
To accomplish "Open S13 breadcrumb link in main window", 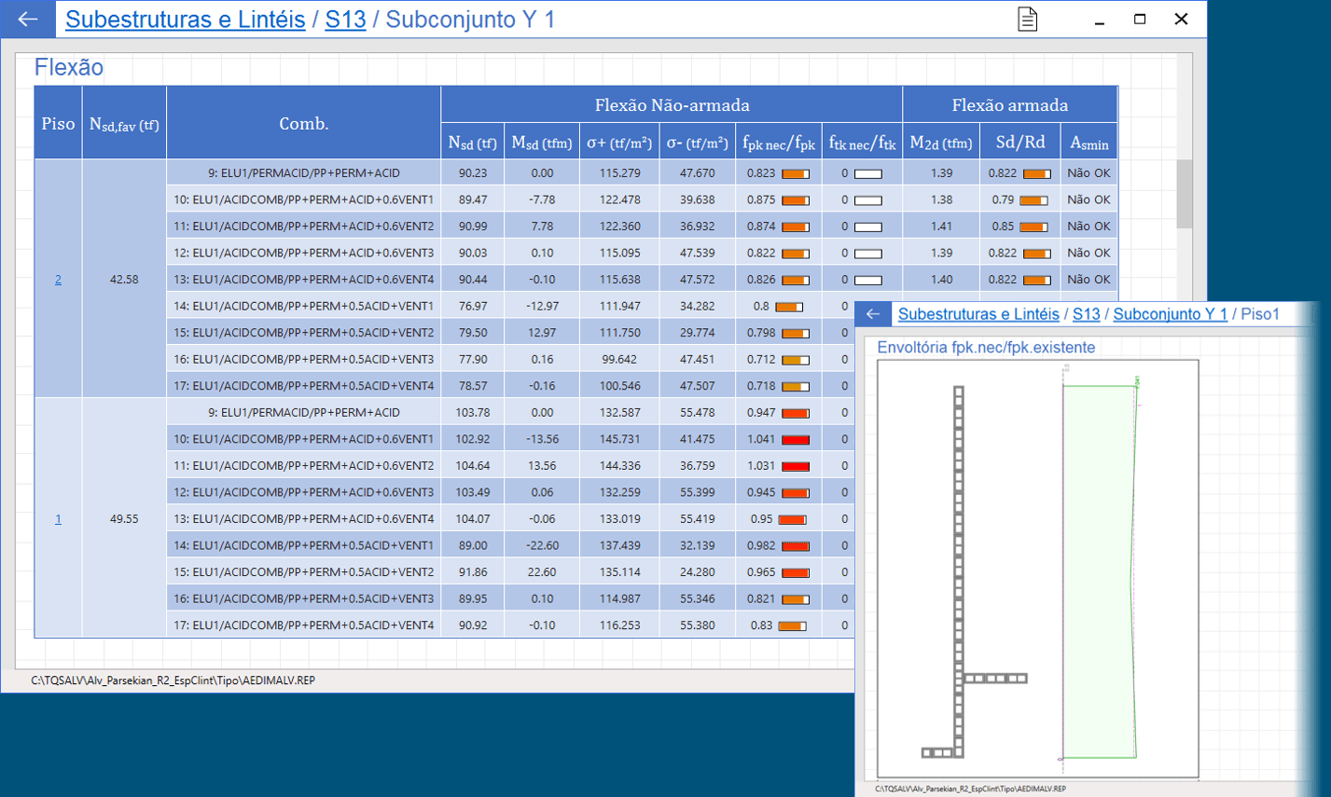I will coord(345,19).
